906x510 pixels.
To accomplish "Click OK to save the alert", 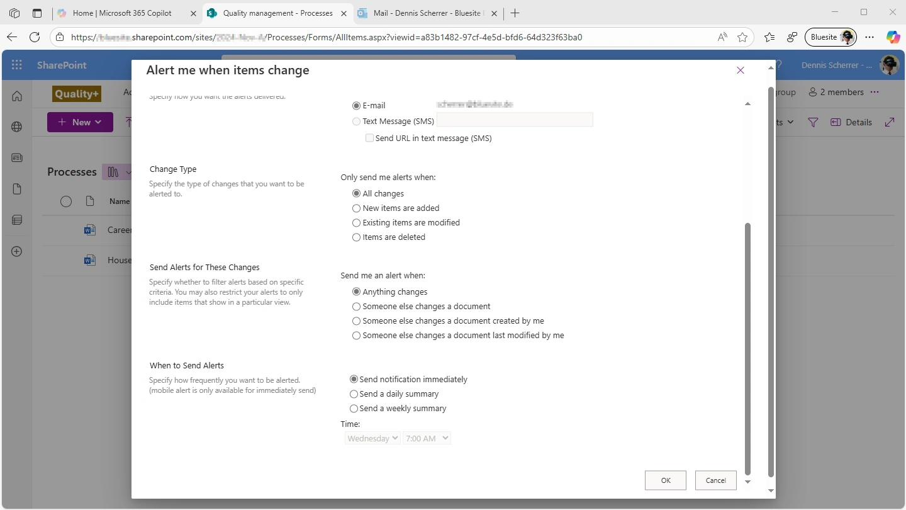I will point(666,480).
